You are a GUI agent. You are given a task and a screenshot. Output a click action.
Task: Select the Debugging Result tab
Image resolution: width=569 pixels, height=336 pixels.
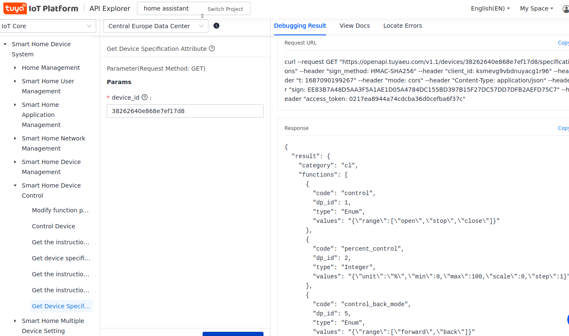click(300, 26)
